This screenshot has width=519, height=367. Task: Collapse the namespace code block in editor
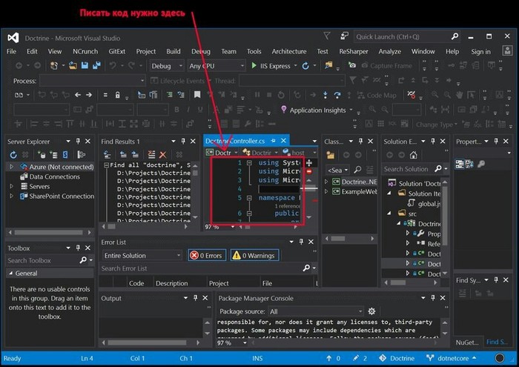250,198
